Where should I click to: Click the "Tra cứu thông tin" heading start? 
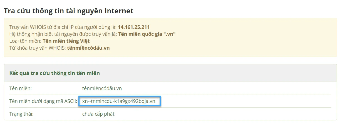click(x=25, y=11)
